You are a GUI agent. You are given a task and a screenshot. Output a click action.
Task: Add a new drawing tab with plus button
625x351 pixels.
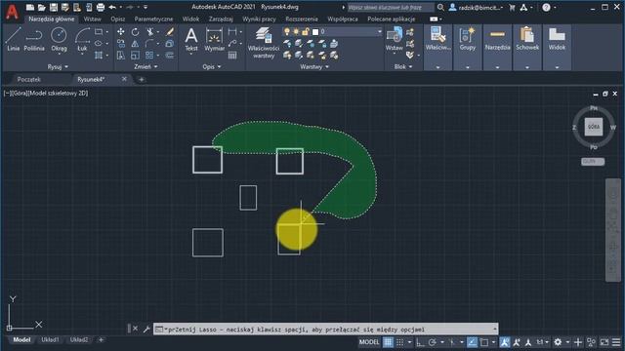[x=141, y=80]
